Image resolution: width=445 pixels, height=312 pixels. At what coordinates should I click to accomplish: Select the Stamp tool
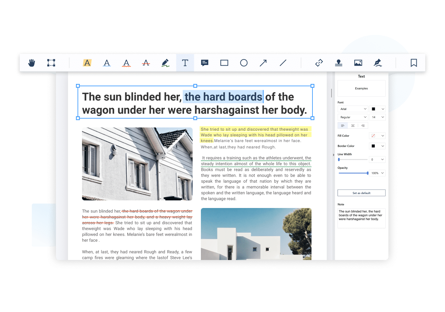(x=339, y=63)
